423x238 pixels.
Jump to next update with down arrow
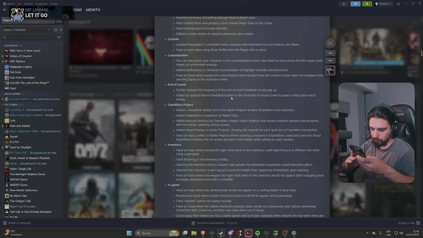click(330, 61)
